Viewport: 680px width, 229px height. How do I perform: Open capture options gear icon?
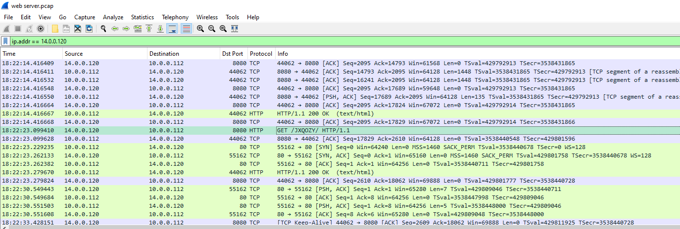[x=41, y=29]
